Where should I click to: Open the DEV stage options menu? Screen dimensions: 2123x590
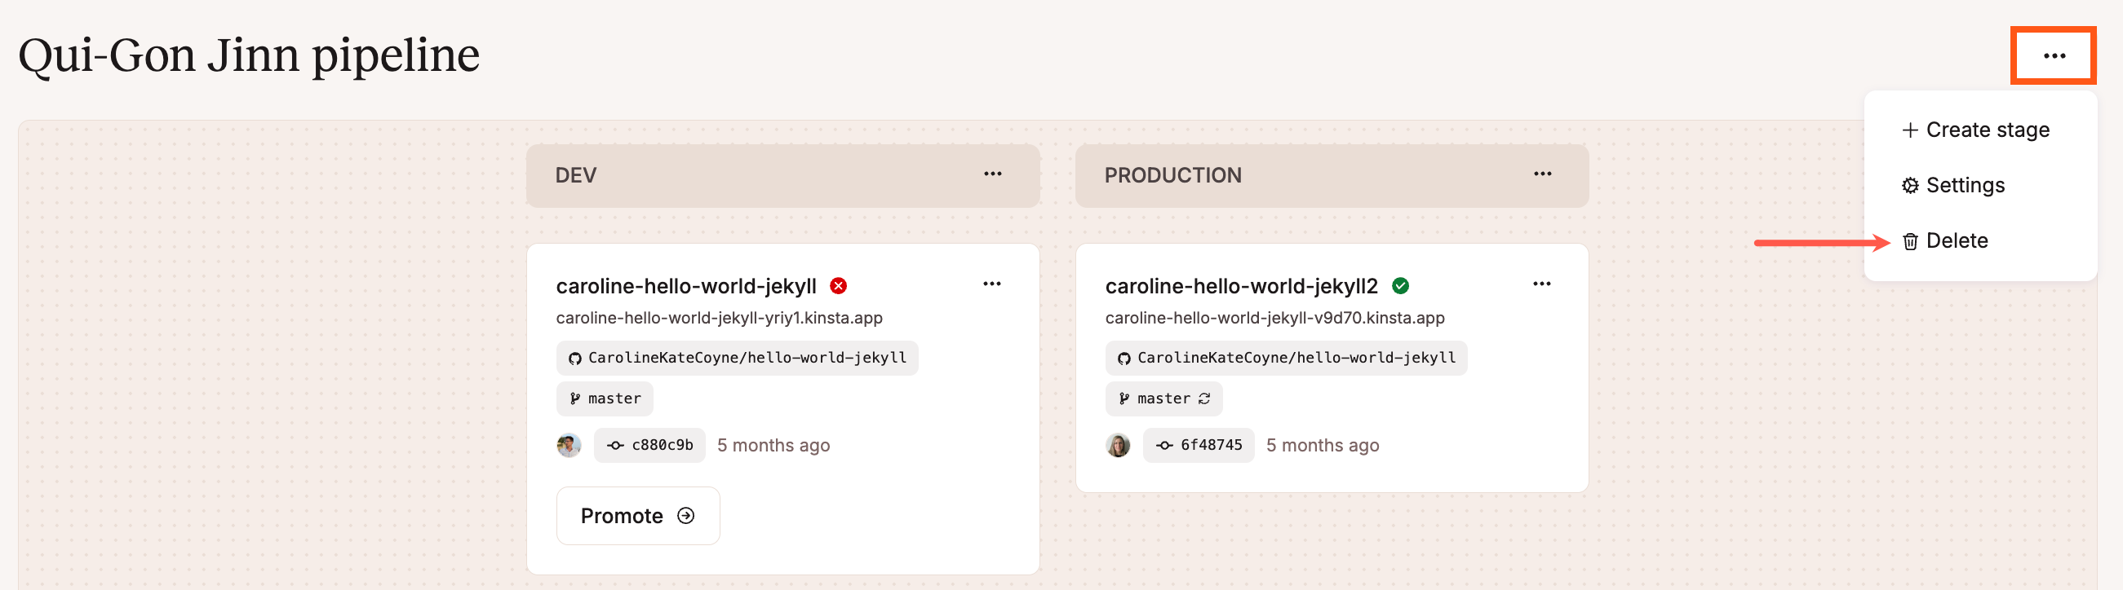coord(992,174)
